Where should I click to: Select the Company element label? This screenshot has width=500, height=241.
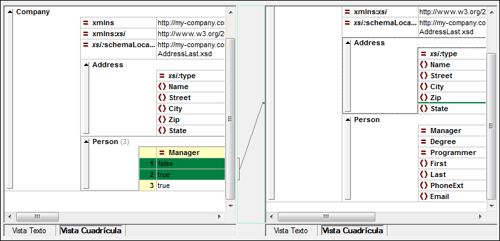click(33, 12)
